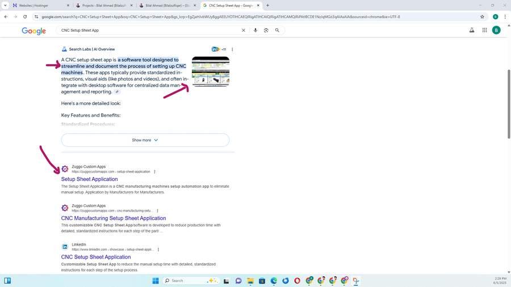
Task: Open the tab search dropdown arrow
Action: [x=5, y=6]
